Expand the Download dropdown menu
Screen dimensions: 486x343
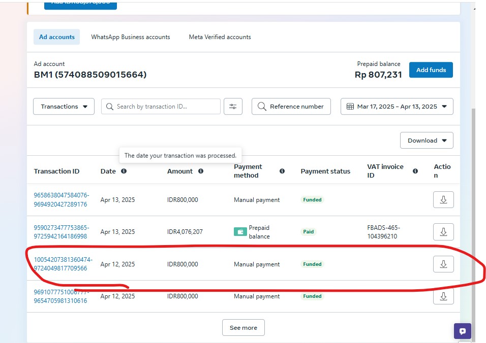pyautogui.click(x=427, y=141)
